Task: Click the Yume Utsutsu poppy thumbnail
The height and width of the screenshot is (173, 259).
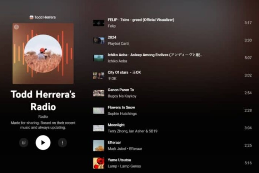Action: [x=99, y=163]
